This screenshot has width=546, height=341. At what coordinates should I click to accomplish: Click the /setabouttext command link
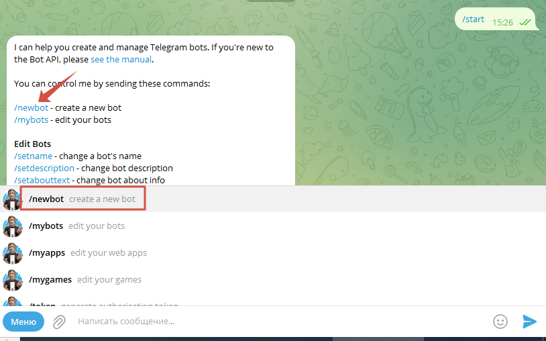tap(42, 180)
